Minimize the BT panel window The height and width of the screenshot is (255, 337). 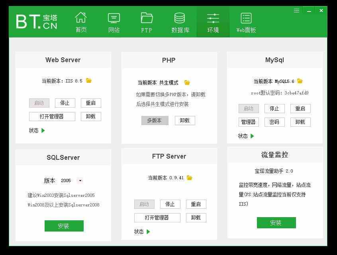309,11
